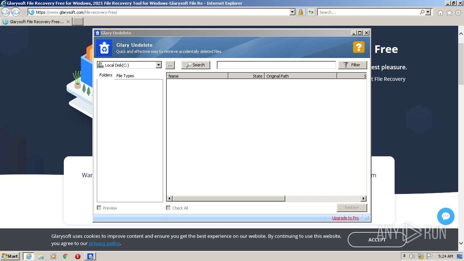This screenshot has width=464, height=261.
Task: Accept the cookies with ACCEPT button
Action: pyautogui.click(x=377, y=240)
